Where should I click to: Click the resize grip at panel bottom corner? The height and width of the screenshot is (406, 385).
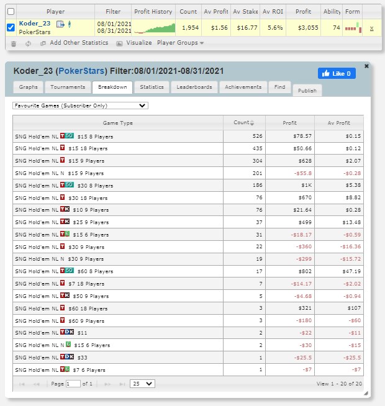pos(366,394)
